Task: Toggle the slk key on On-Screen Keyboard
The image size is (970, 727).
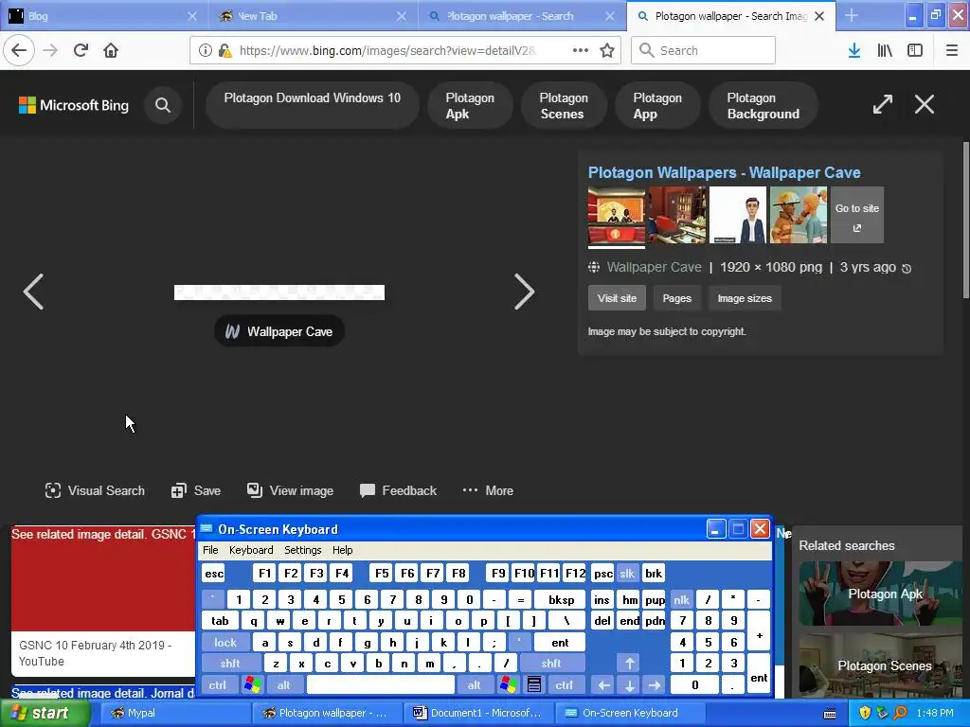Action: [627, 573]
